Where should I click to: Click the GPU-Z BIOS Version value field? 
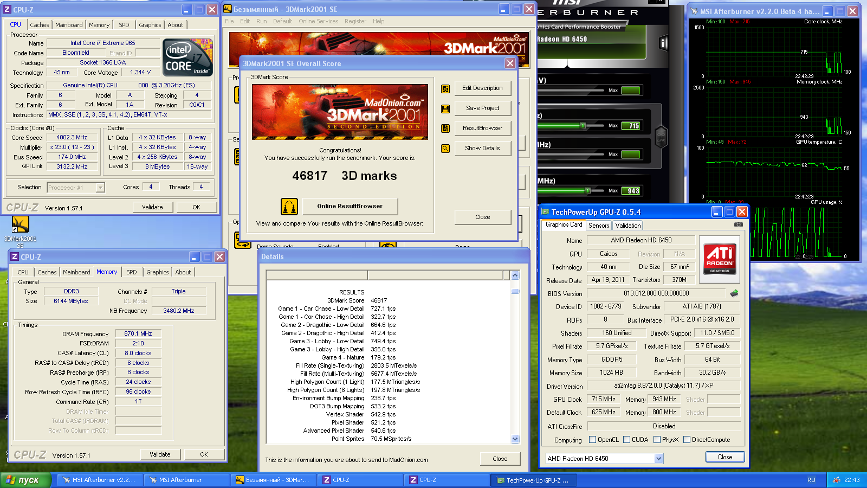coord(656,293)
